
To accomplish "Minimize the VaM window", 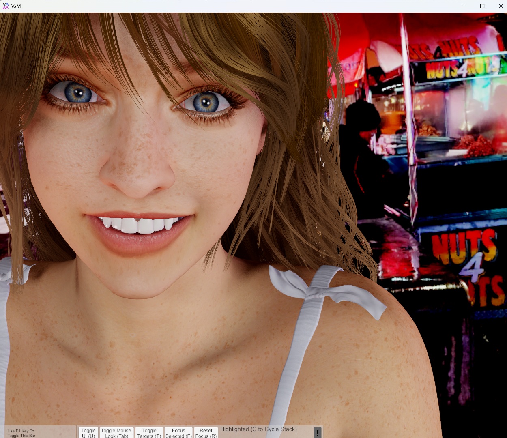I will click(464, 6).
